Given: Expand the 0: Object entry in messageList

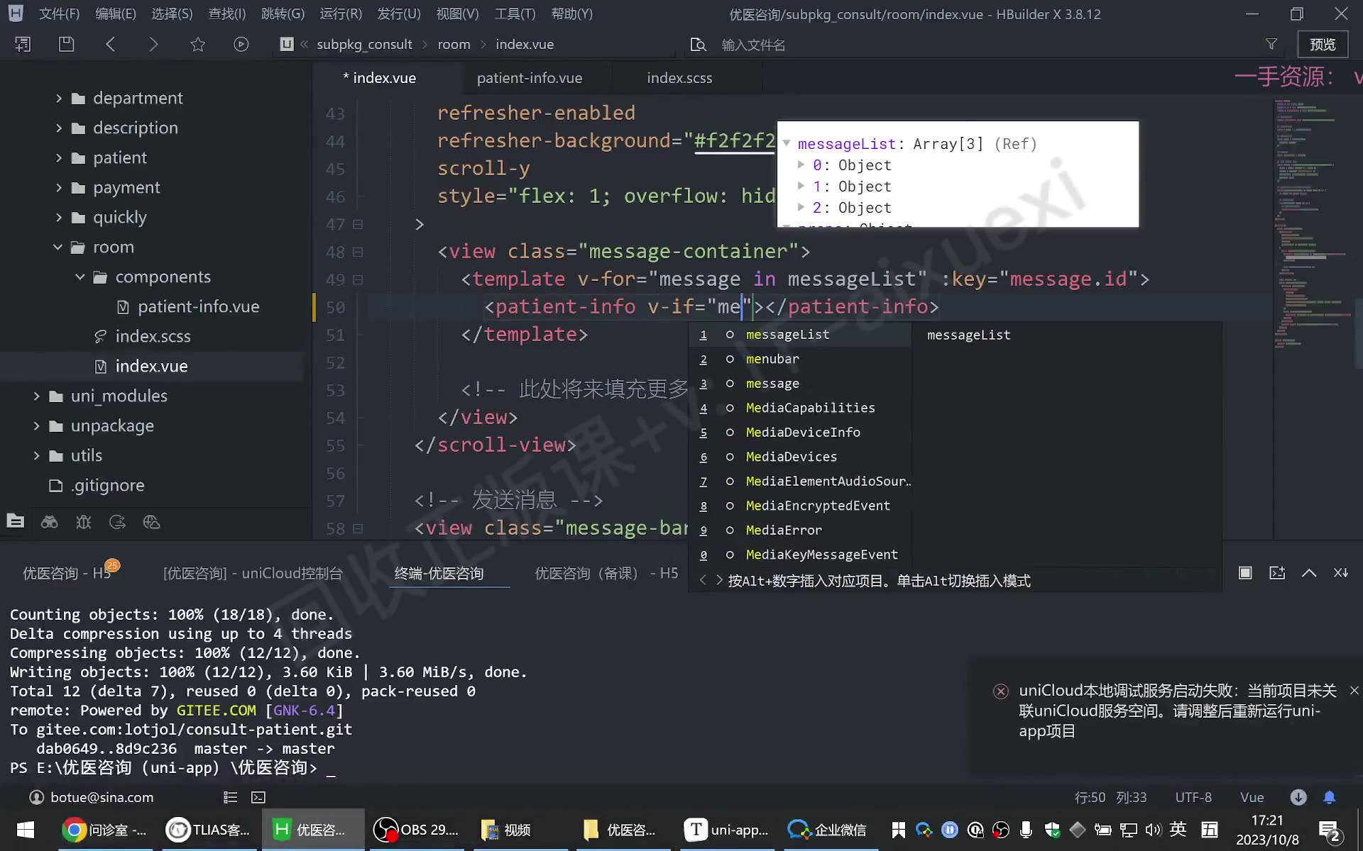Looking at the screenshot, I should [801, 165].
